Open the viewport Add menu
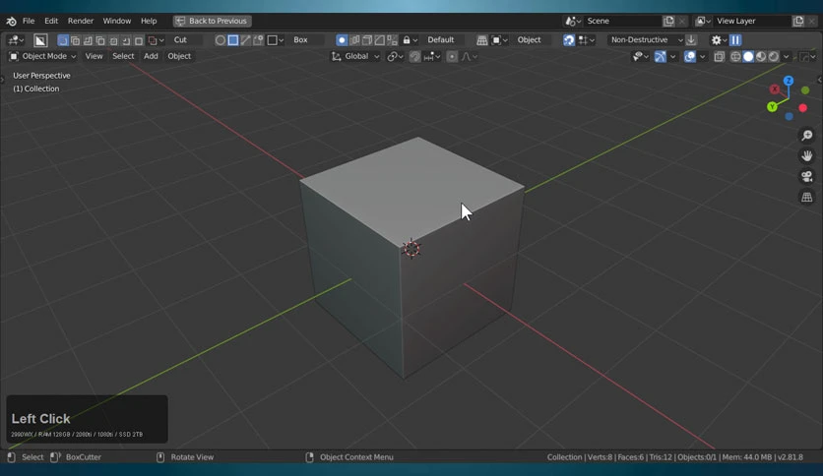 click(151, 56)
